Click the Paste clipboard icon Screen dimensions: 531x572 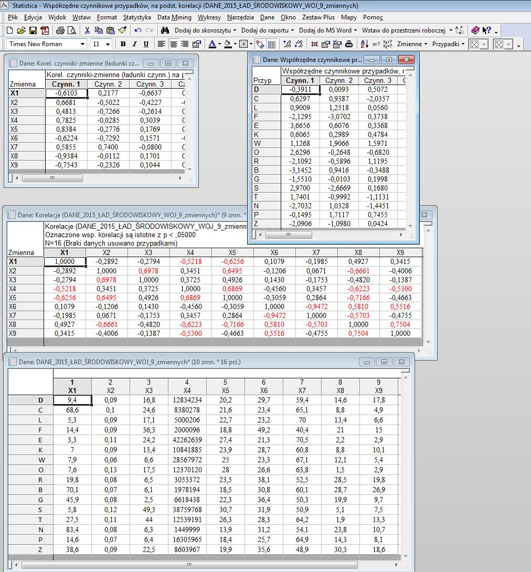click(111, 30)
